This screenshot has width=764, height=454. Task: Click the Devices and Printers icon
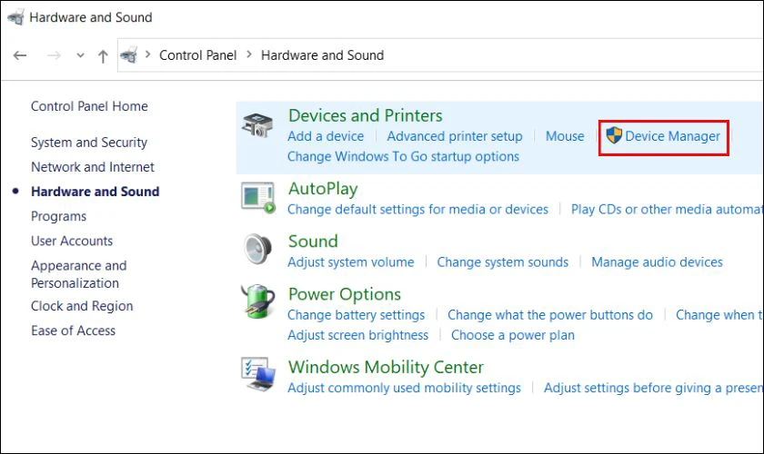pyautogui.click(x=257, y=125)
